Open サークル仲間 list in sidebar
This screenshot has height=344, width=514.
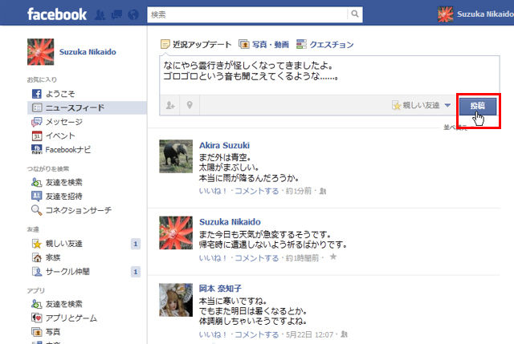[60, 271]
